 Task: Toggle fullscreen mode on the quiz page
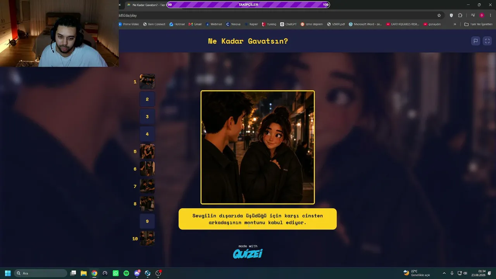point(487,41)
